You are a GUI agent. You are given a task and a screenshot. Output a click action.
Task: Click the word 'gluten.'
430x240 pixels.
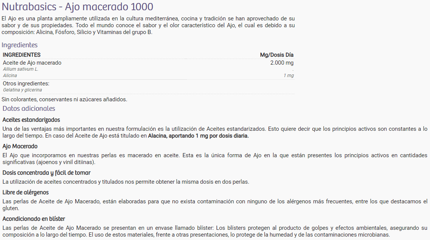[11, 208]
